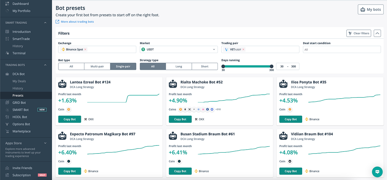This screenshot has width=387, height=180.
Task: Collapse the Smart Trading sidebar section
Action: 45,23
